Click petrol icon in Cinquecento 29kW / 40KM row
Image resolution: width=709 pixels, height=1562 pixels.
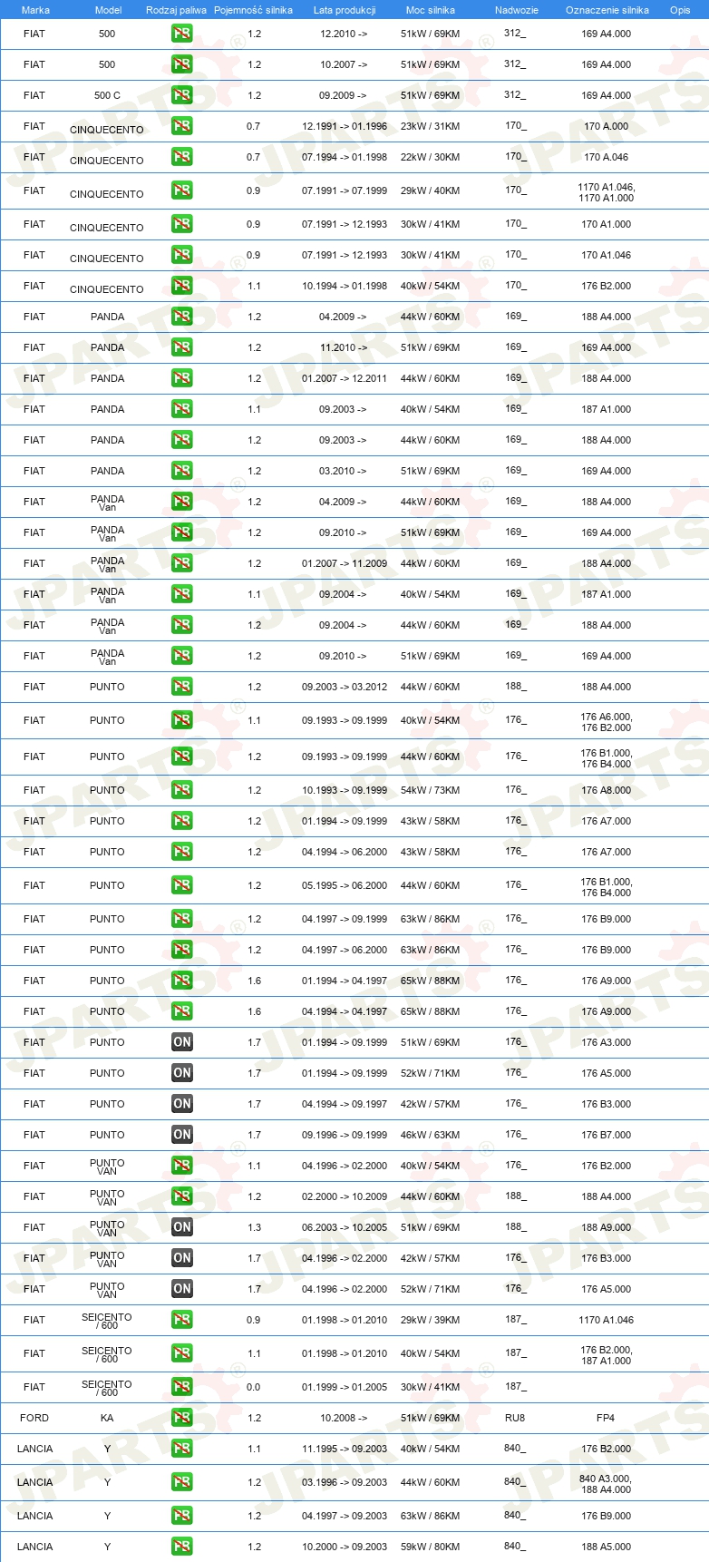182,190
